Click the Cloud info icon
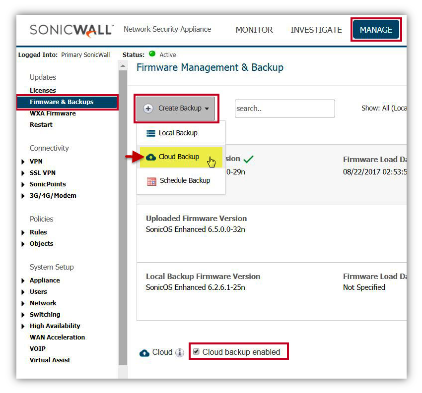422x393 pixels. click(180, 353)
